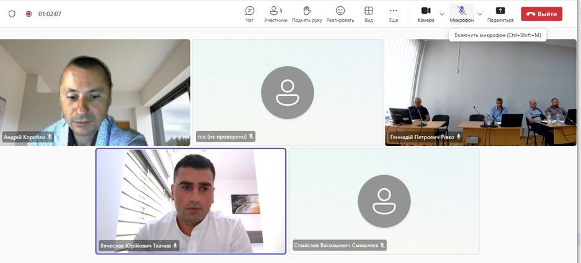Click the Поделиться share screen icon
The height and width of the screenshot is (263, 581).
(500, 14)
